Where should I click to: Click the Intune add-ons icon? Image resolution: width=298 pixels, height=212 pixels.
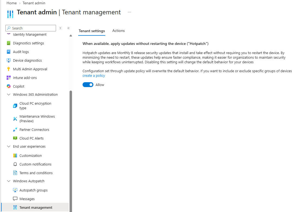click(x=9, y=78)
